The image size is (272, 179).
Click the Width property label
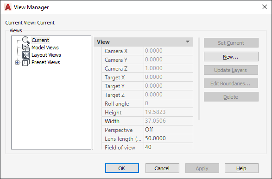pyautogui.click(x=112, y=121)
